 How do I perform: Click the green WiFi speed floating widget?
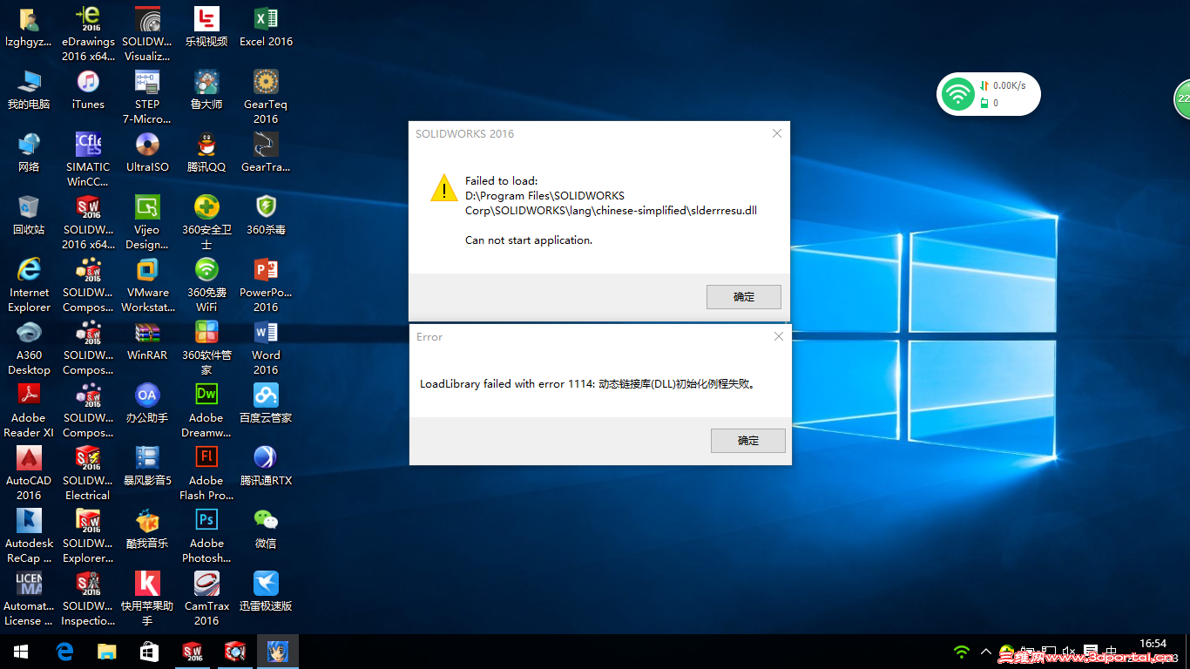[x=989, y=94]
